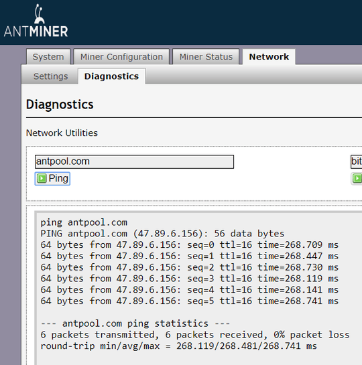Switch to the Miner Configuration tab
This screenshot has height=365, width=362.
coord(121,57)
